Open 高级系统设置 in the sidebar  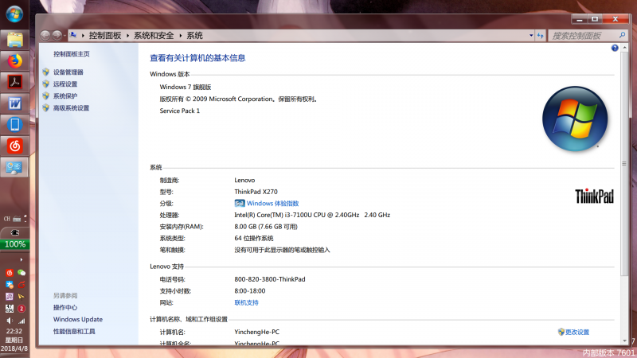[x=71, y=108]
